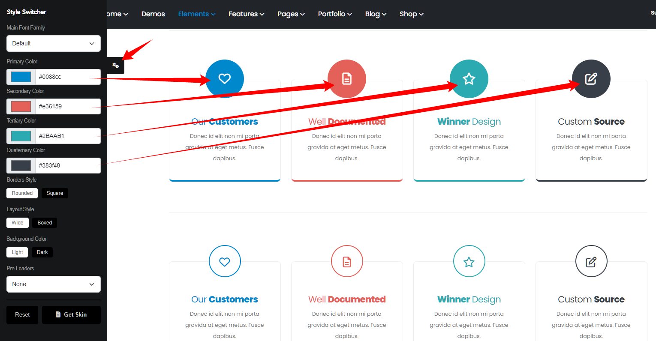This screenshot has height=341, width=656.
Task: Open the Portfolio navigation menu
Action: (x=334, y=14)
